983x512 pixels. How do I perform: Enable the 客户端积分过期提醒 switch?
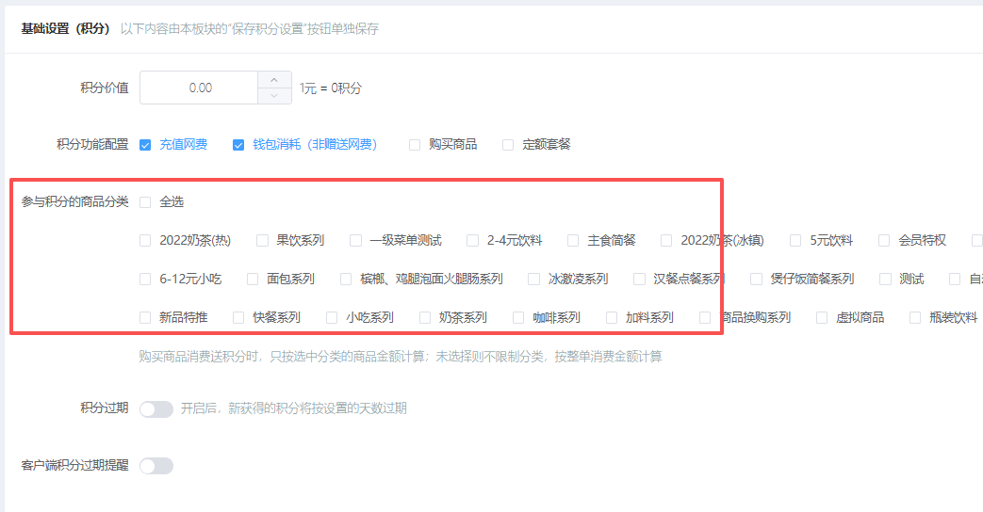156,466
